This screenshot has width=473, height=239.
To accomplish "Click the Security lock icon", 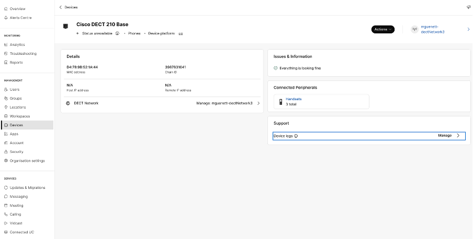I will pos(6,152).
